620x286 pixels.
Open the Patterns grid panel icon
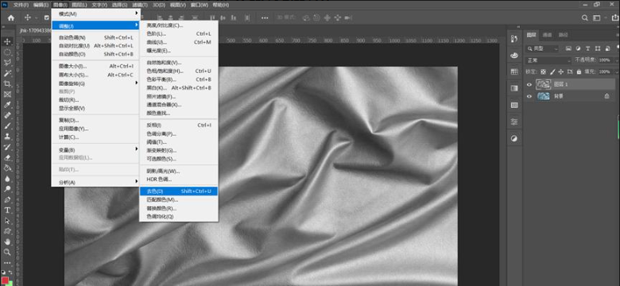[x=514, y=105]
